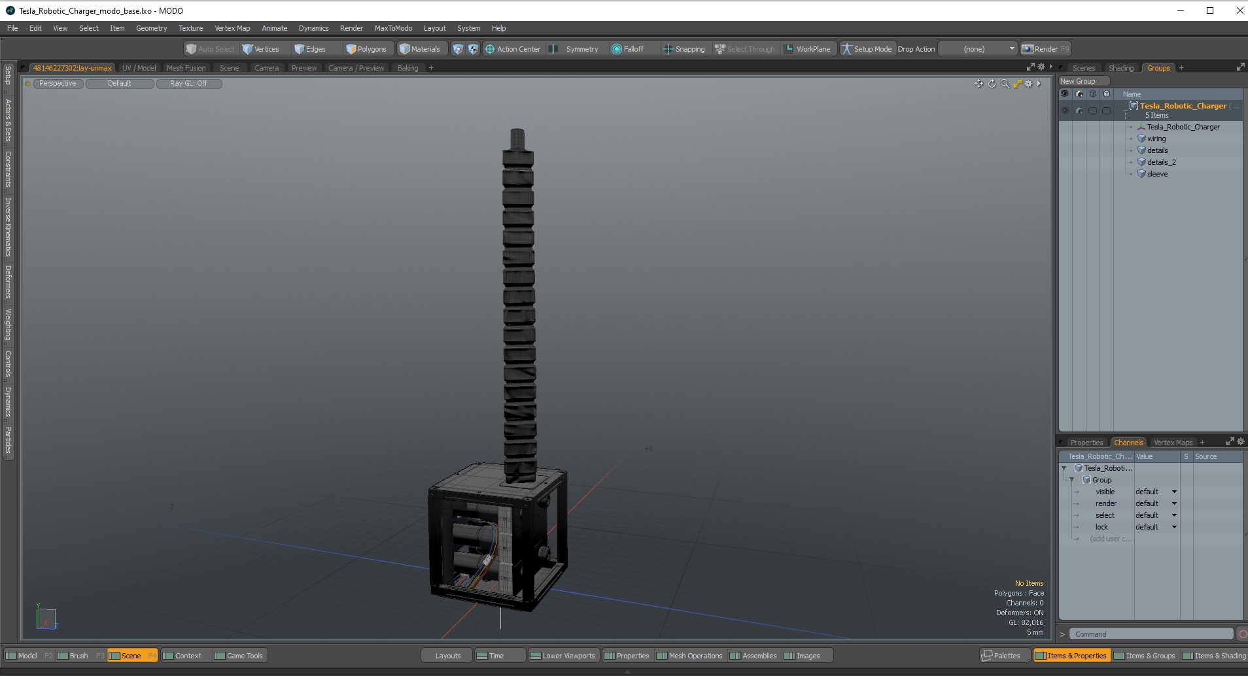Open the Default shading style dropdown

120,84
